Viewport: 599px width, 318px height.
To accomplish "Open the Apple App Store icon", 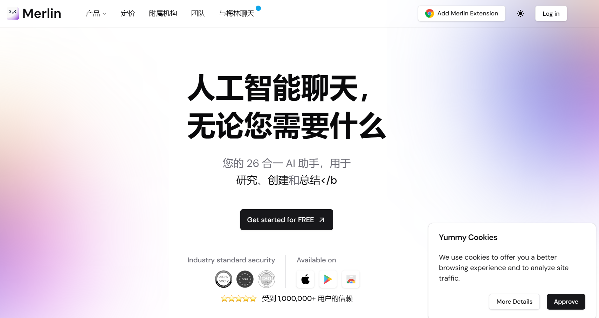I will click(x=305, y=279).
